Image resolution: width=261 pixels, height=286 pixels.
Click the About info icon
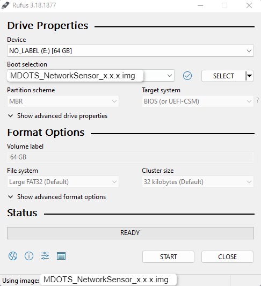pyautogui.click(x=29, y=256)
